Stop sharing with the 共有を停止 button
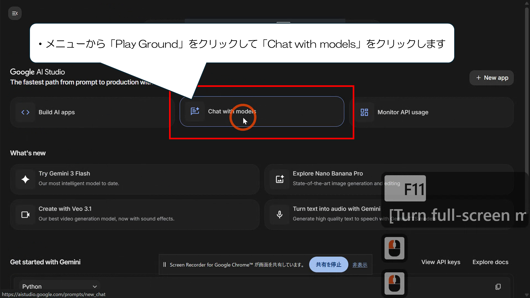The height and width of the screenshot is (298, 530). 328,264
